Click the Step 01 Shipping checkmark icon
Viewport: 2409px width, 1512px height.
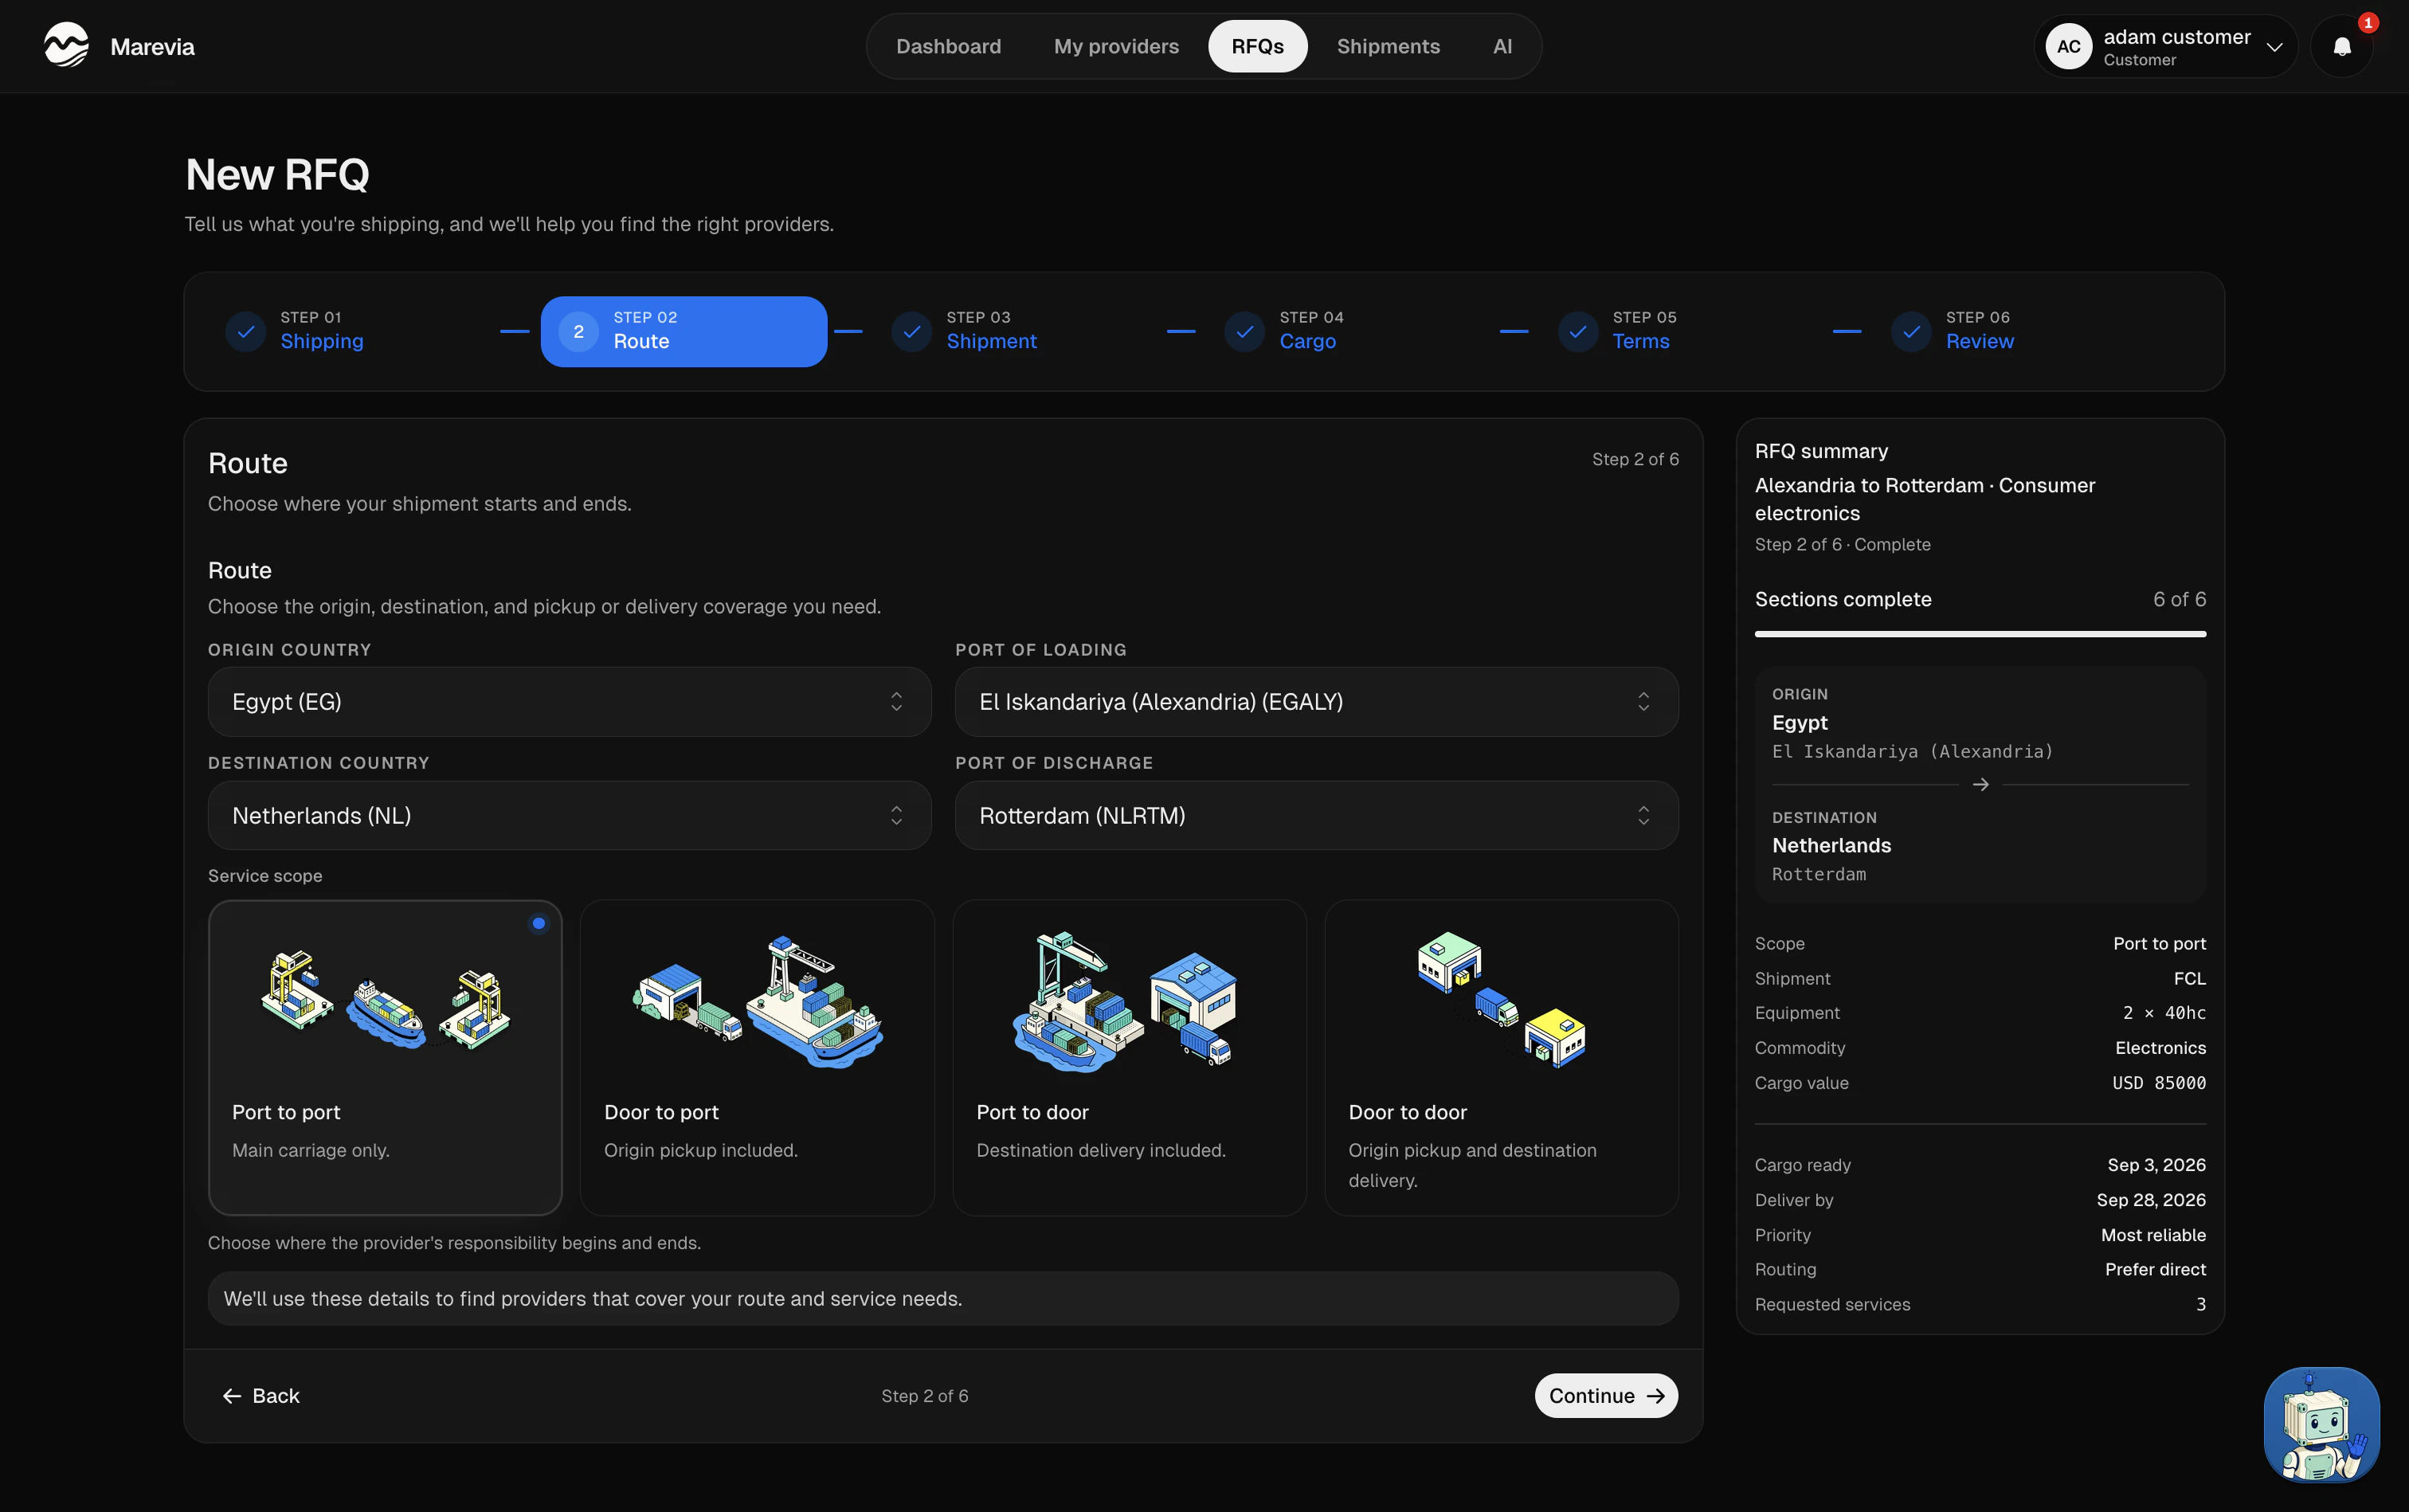click(245, 332)
